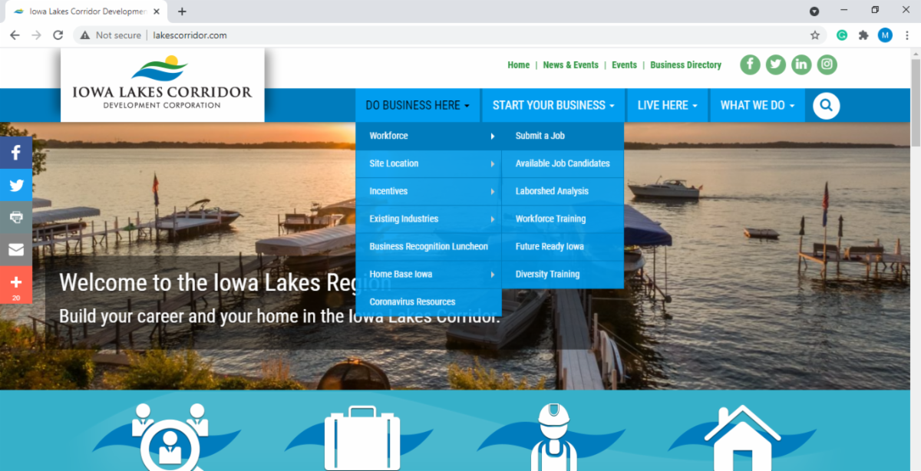Go back to previous page
The width and height of the screenshot is (921, 471).
pos(15,35)
